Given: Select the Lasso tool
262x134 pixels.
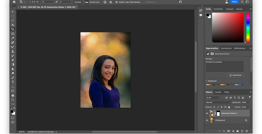Looking at the screenshot, I should (13, 20).
